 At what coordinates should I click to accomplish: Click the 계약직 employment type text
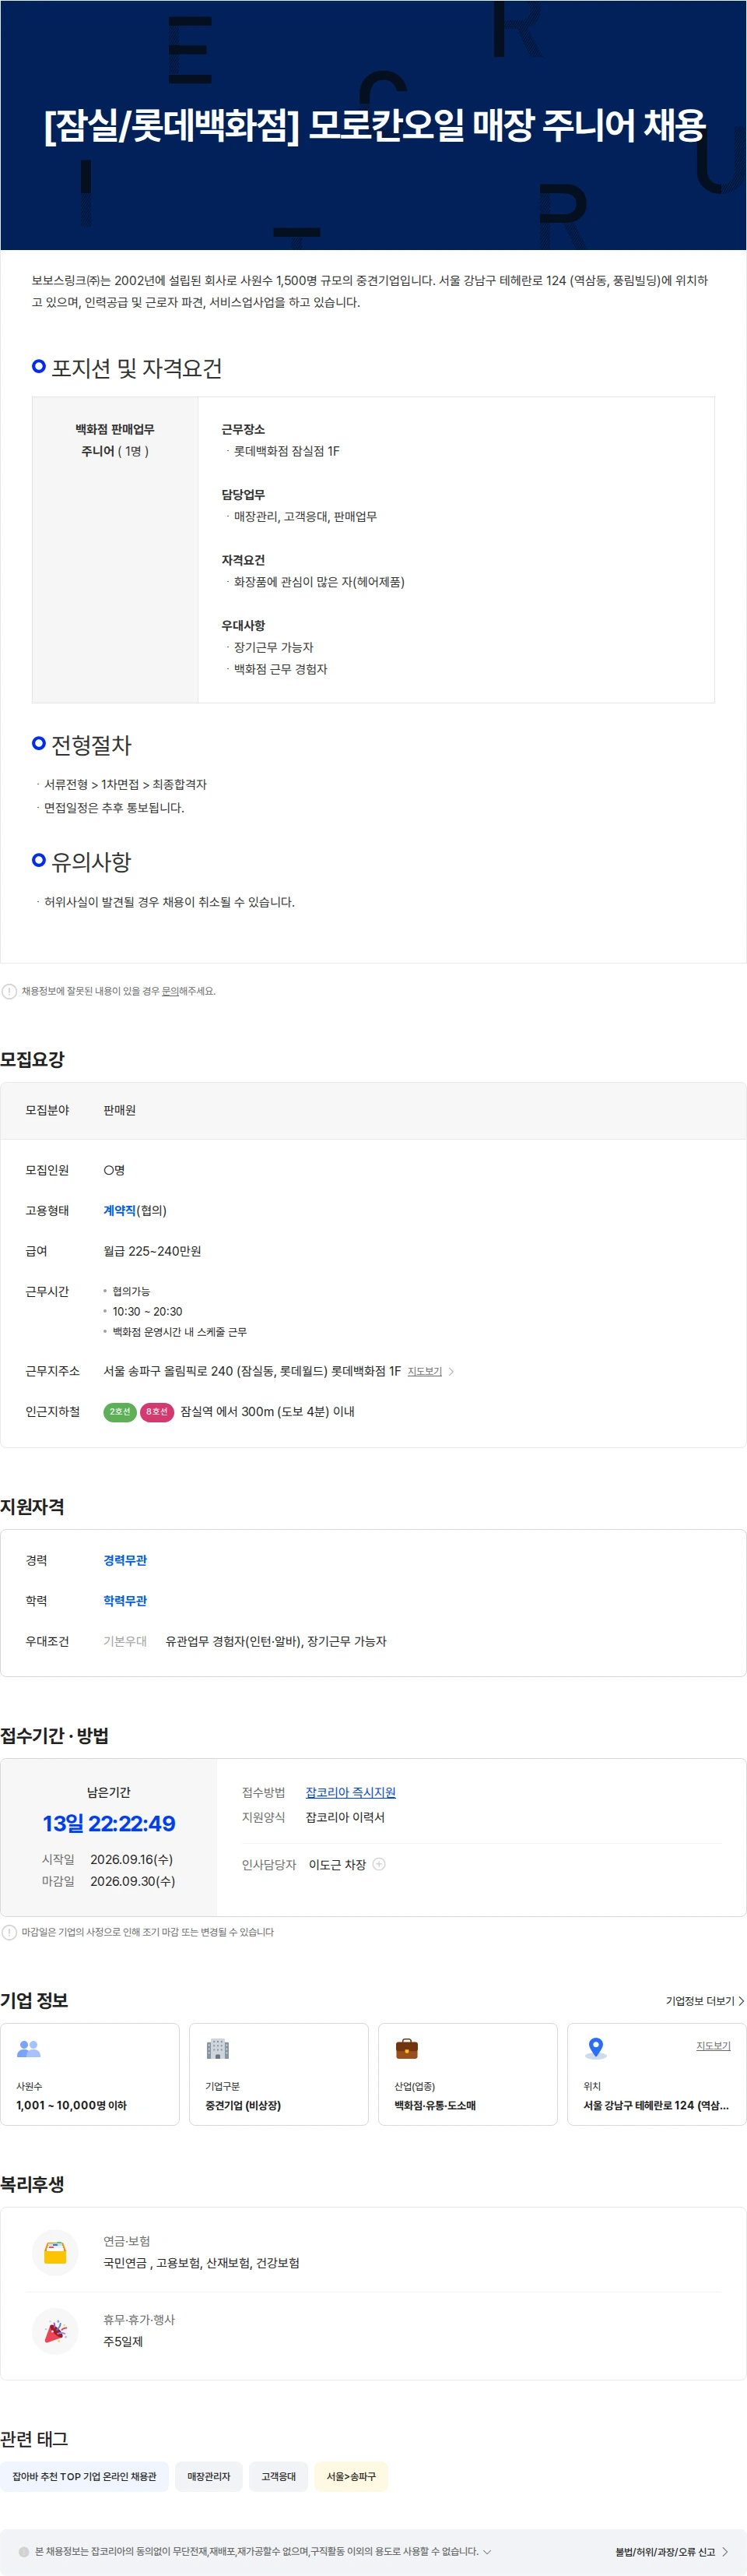[120, 1210]
